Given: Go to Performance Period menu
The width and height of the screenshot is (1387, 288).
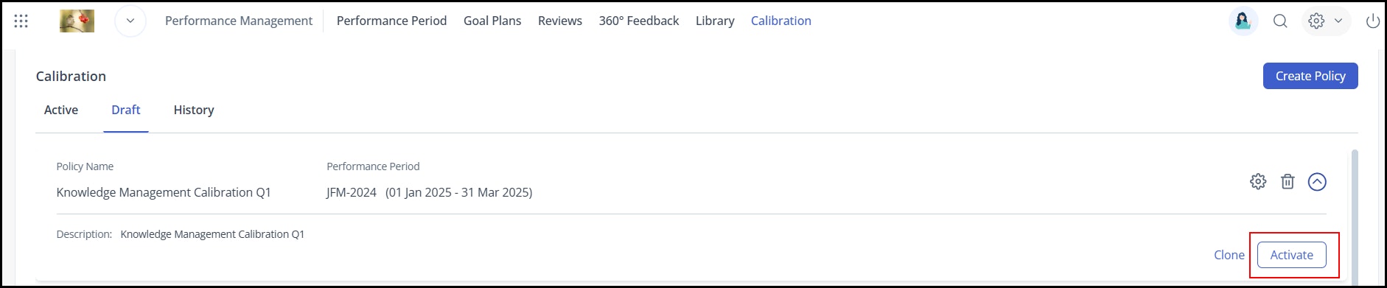Looking at the screenshot, I should click(391, 21).
